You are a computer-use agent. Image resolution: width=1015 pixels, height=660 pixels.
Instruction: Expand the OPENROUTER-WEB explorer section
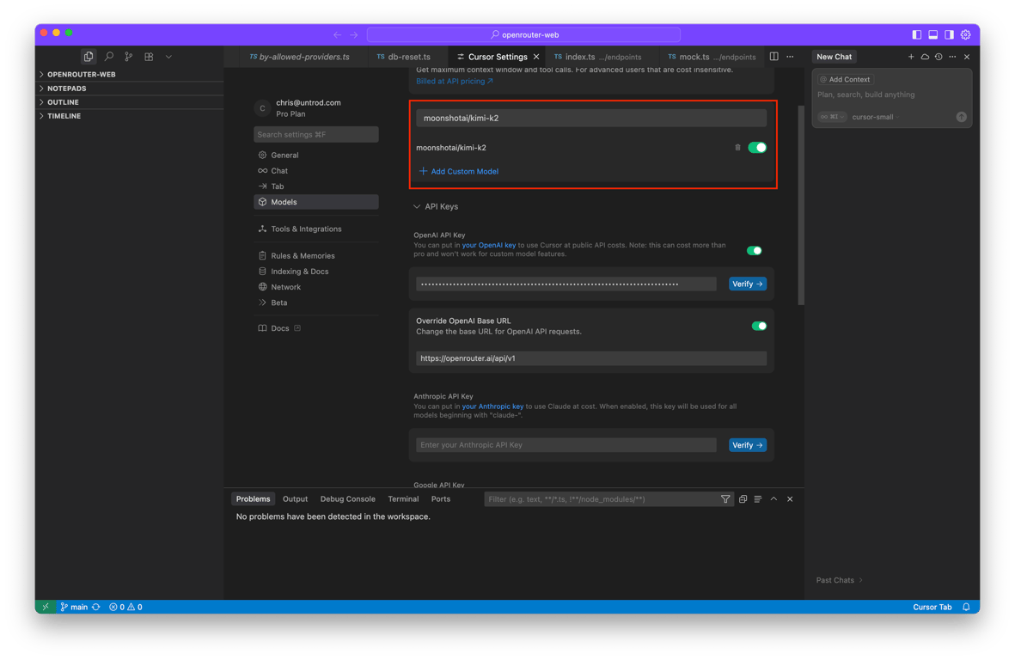coord(82,75)
